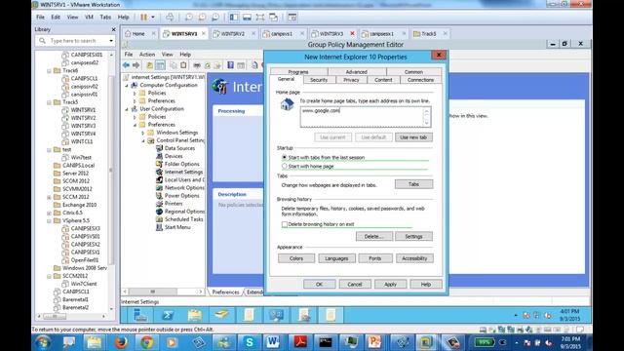This screenshot has height=351, width=624.
Task: Open Server Manager on the guest taskbar
Action: pyautogui.click(x=140, y=315)
